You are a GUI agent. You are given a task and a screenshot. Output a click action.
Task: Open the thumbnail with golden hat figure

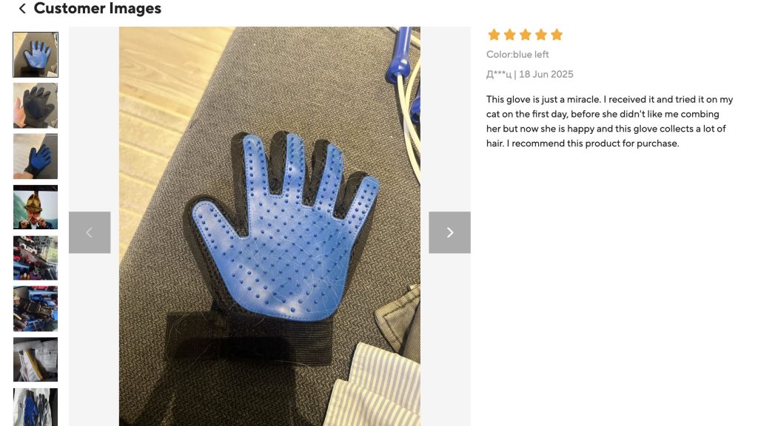click(x=36, y=207)
